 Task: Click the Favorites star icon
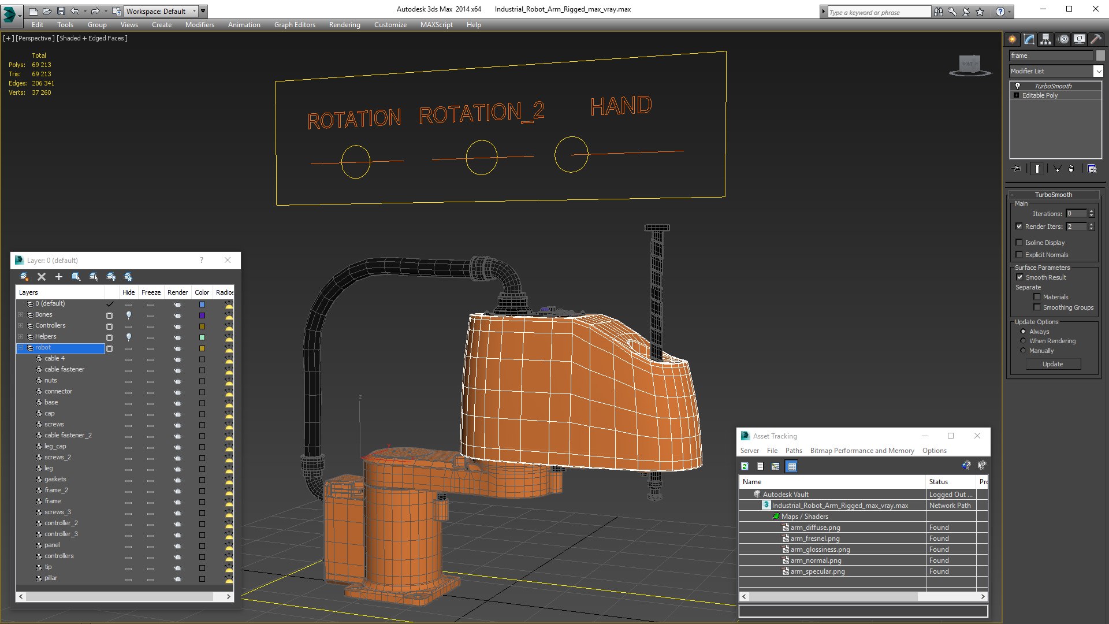(980, 12)
